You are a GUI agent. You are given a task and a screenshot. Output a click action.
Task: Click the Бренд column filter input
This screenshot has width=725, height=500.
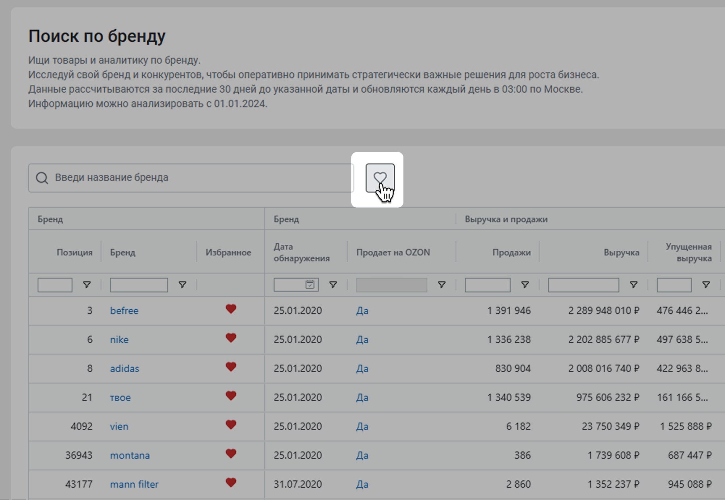(139, 285)
